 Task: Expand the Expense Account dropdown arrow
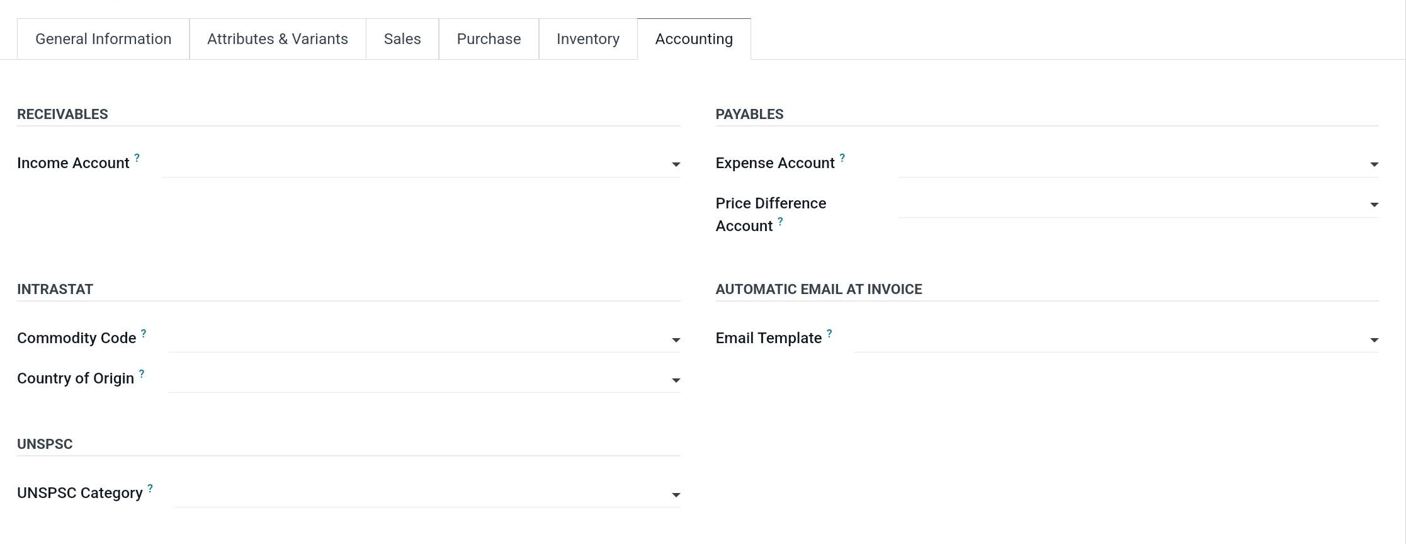[x=1374, y=164]
